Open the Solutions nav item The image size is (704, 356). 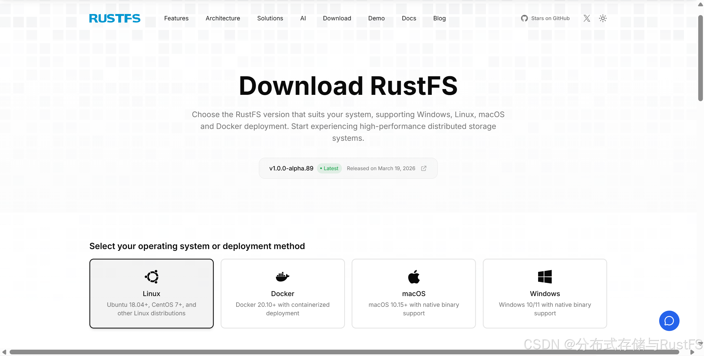(x=270, y=18)
